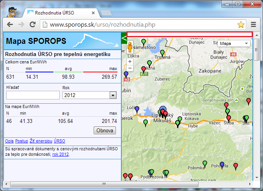Follow the Žiť energiou link

point(41,141)
